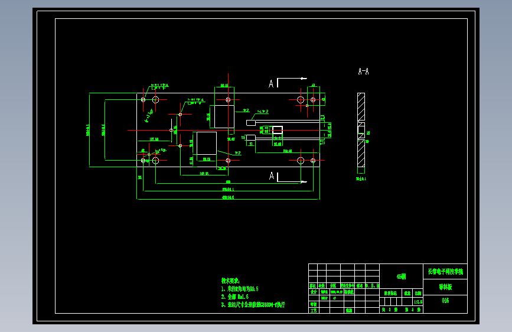Viewport: 512px width, 332px height.
Task: Select technical requirement line 2 全部 Ra1.6
Action: (235, 297)
